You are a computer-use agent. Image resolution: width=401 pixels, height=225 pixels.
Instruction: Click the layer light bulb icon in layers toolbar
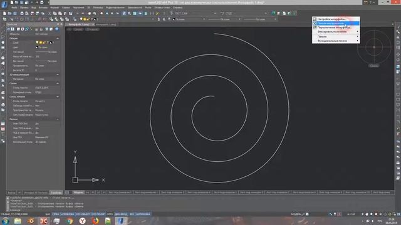[81, 19]
